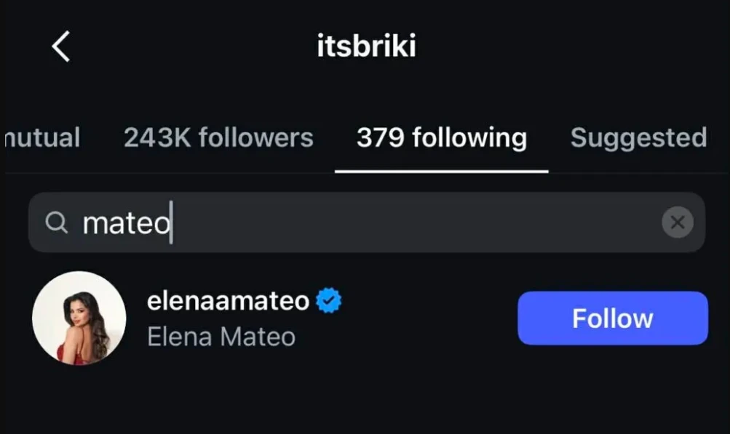Go back using the left arrow icon
The image size is (730, 434).
(x=61, y=47)
